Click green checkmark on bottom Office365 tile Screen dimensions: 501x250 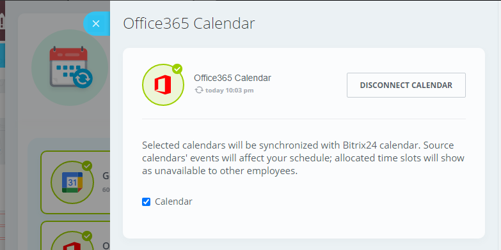[x=87, y=236]
